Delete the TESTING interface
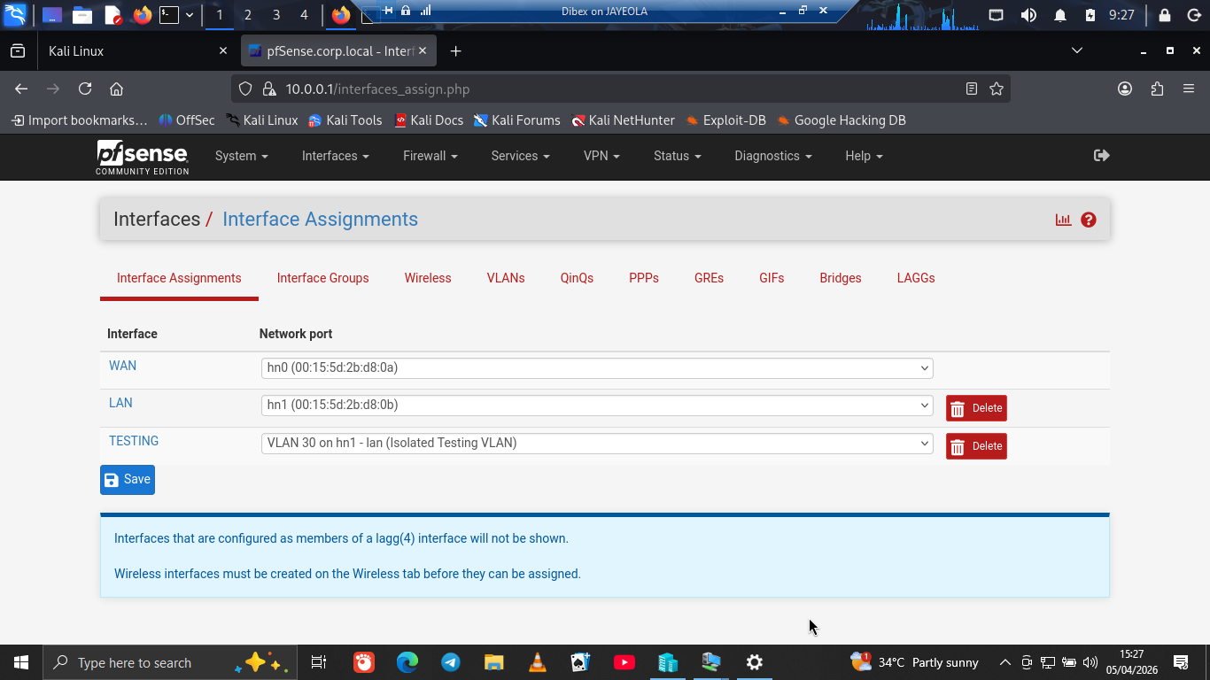Screen dimensions: 1210x680 [976, 446]
